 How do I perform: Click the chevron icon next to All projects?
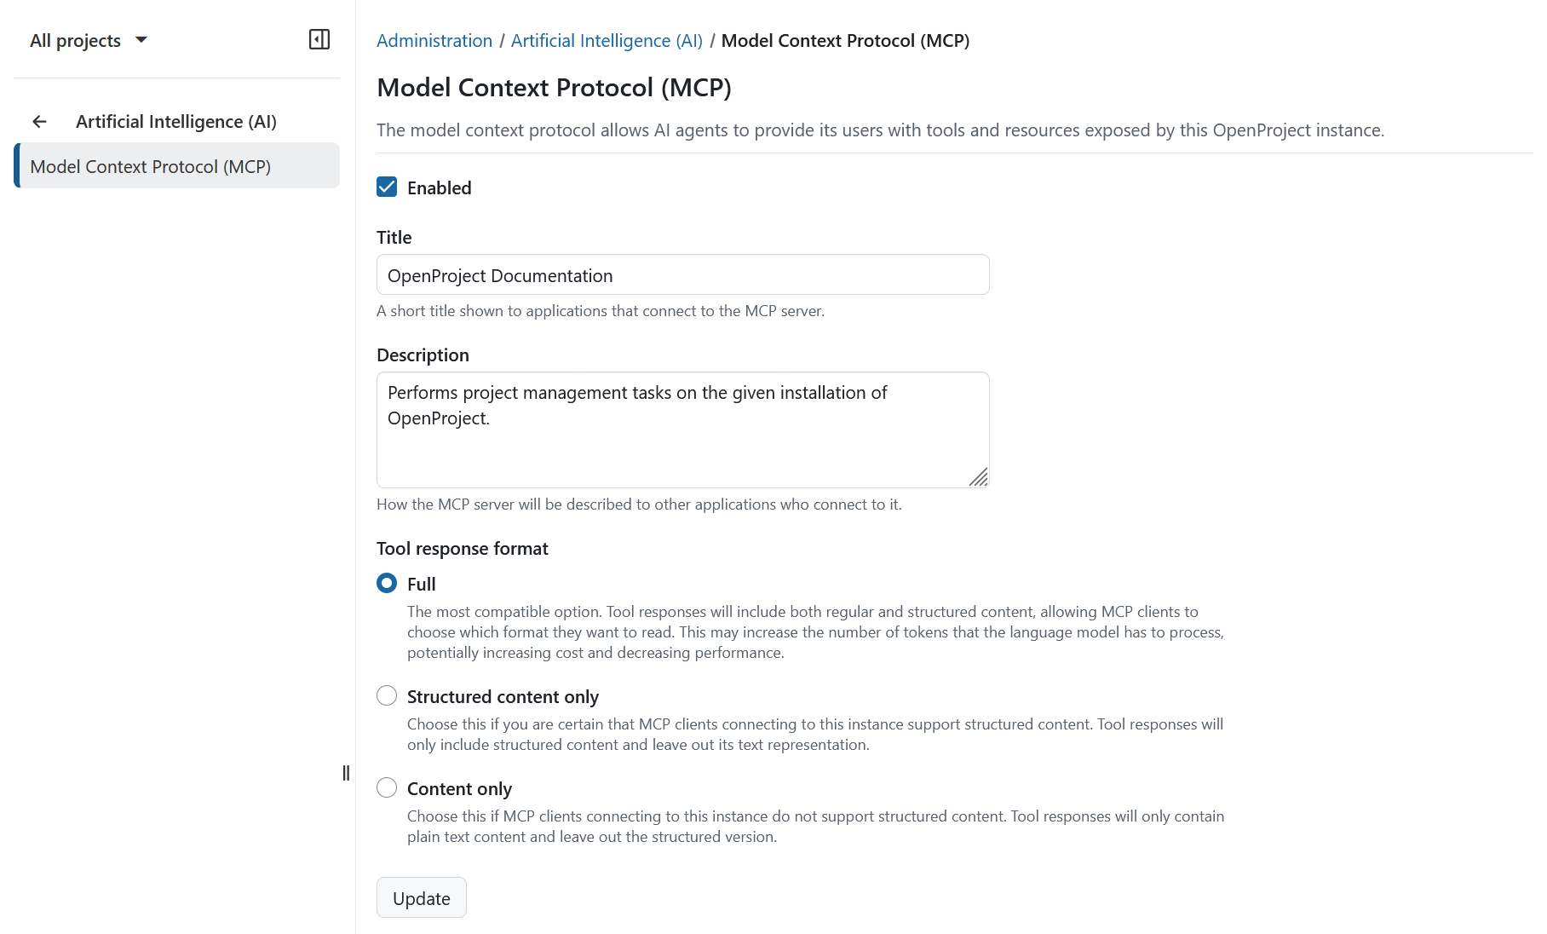tap(141, 39)
